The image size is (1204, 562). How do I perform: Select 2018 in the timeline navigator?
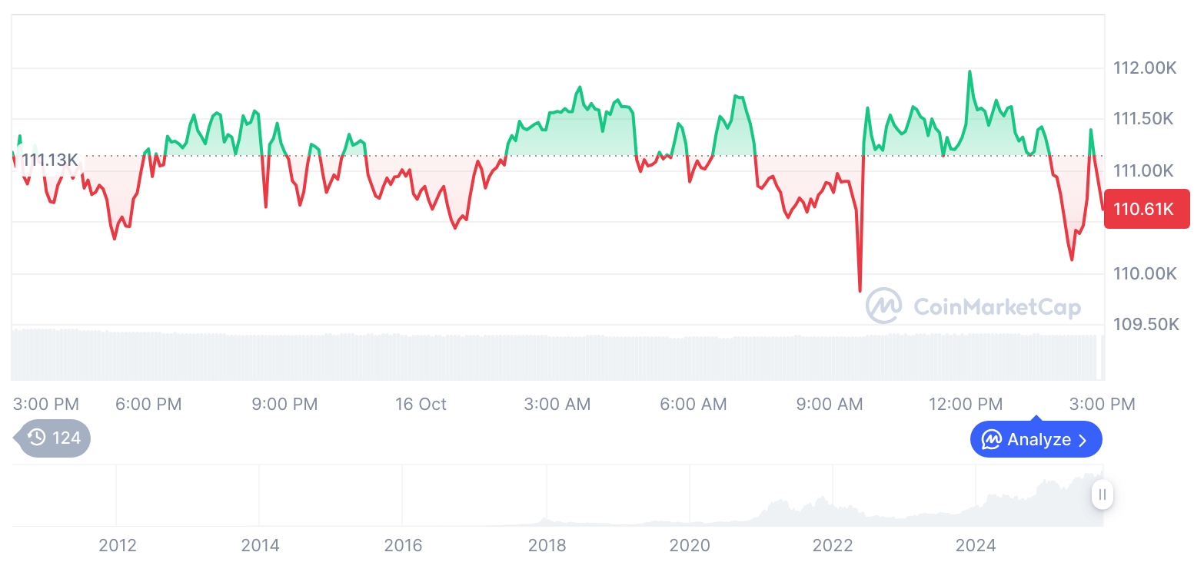tap(547, 546)
